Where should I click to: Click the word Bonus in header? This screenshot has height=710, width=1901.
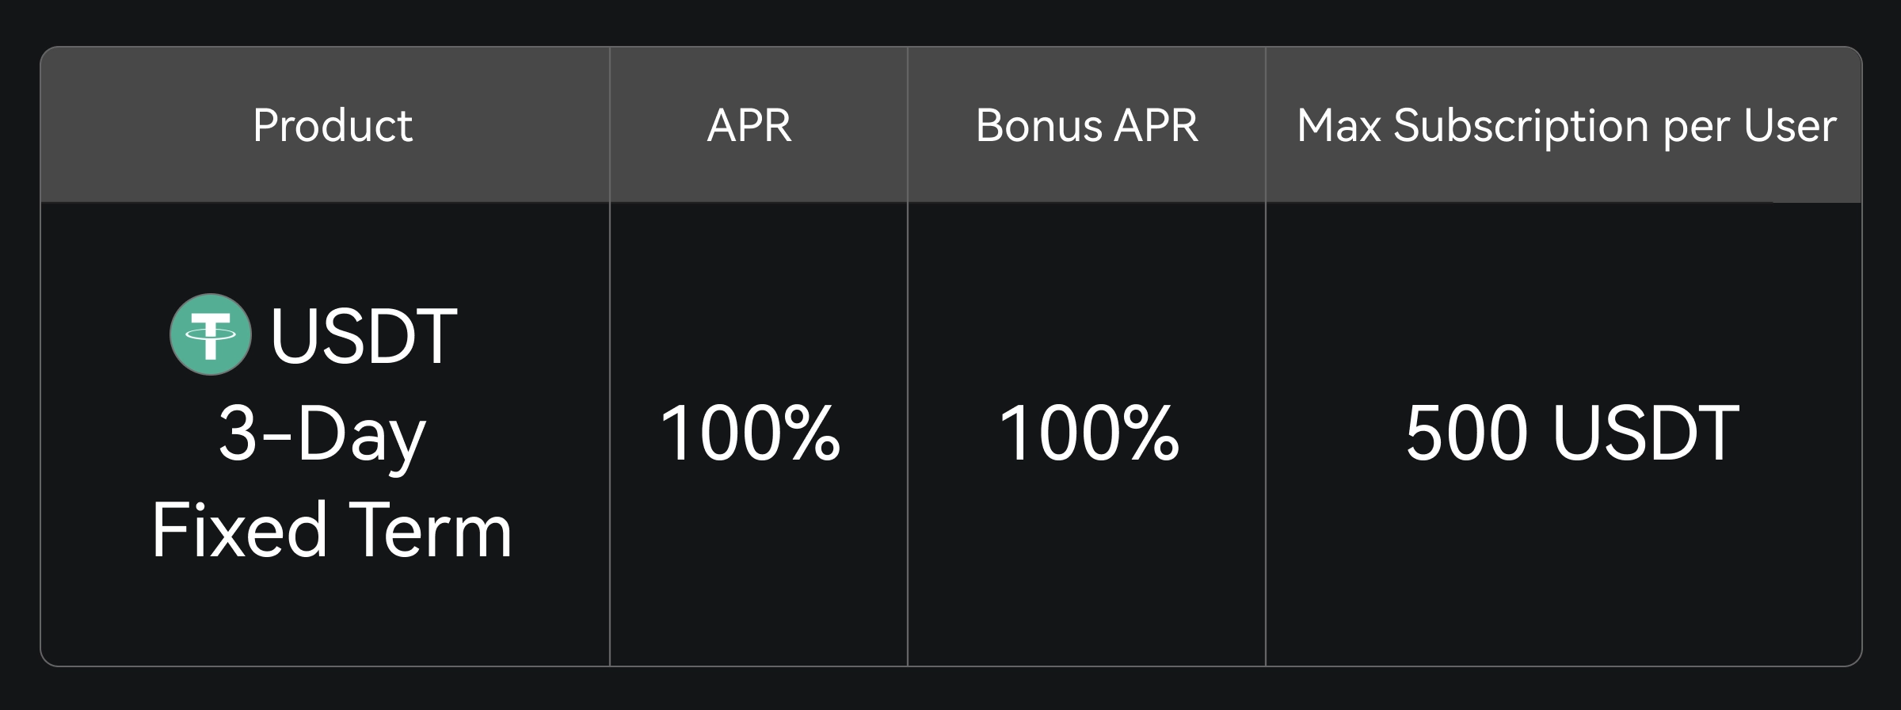[1039, 125]
